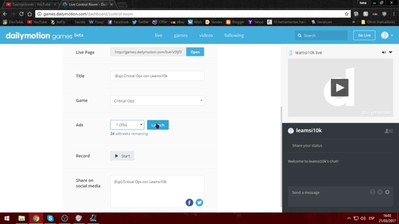The image size is (399, 224).
Task: Show more bookmarks chevron
Action: 353,22
